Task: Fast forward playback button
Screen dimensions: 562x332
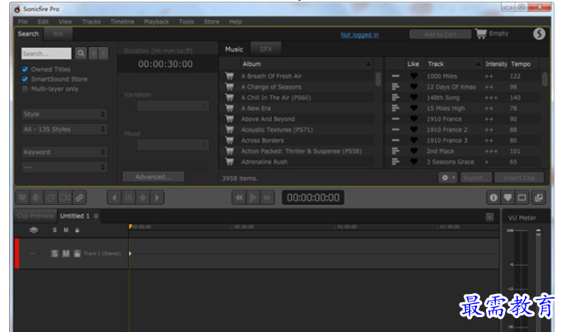Action: [x=268, y=197]
